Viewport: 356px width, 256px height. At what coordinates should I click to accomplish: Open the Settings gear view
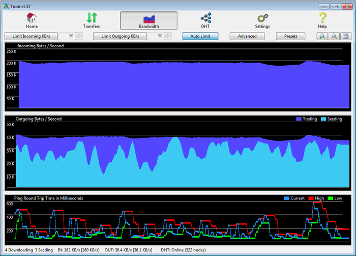coord(262,20)
